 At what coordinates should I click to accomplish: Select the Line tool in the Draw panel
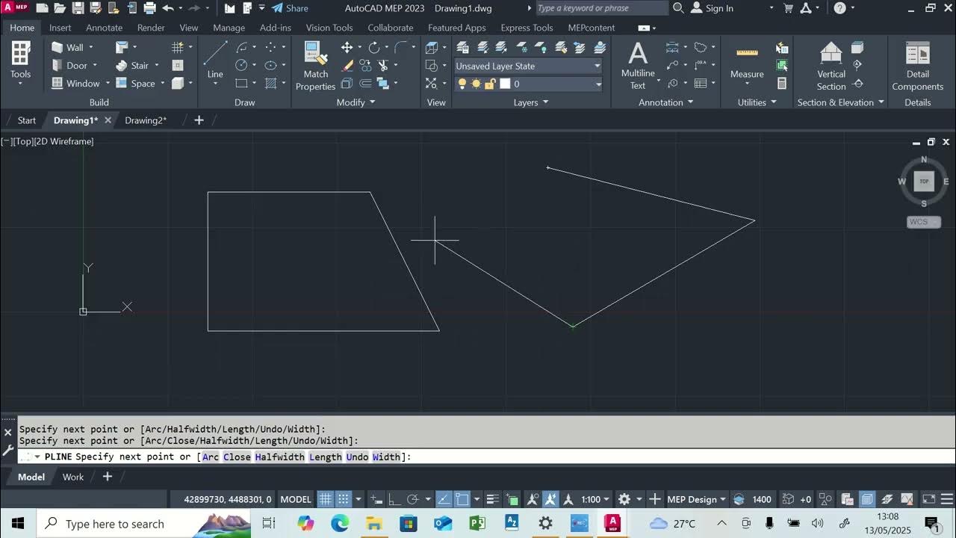point(215,53)
